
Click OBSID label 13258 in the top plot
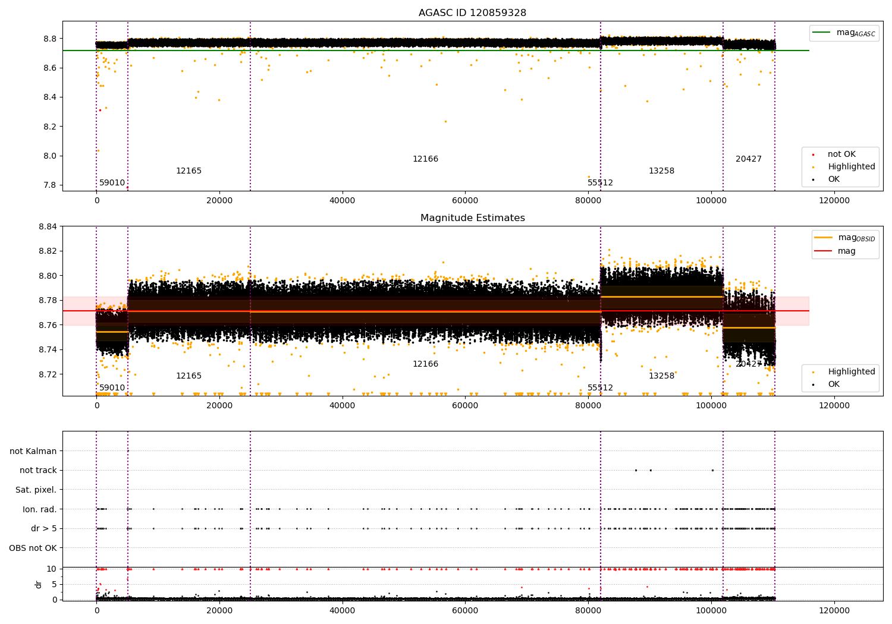(661, 171)
